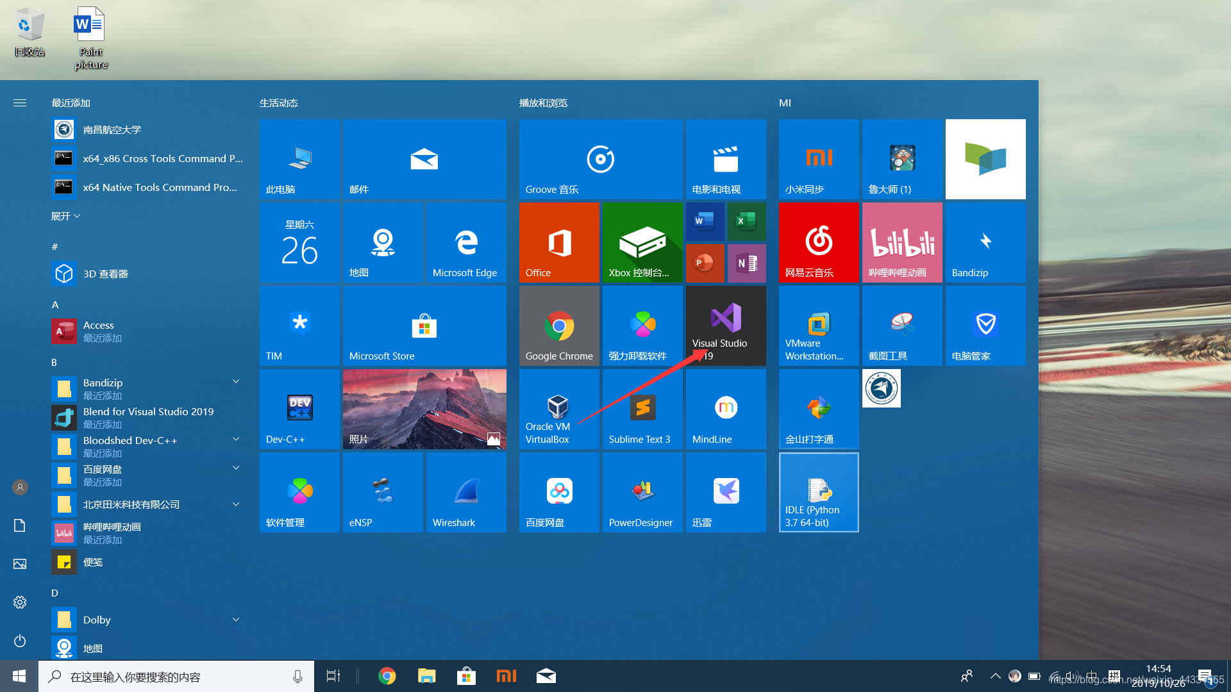Screen dimensions: 1231x692
Task: Open the 此电脑 tile
Action: (x=299, y=159)
